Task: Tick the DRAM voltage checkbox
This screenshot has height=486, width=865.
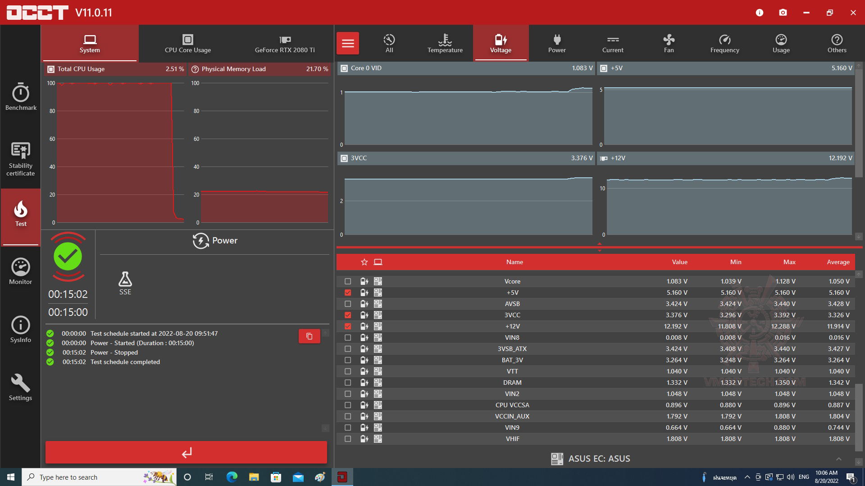Action: [348, 382]
